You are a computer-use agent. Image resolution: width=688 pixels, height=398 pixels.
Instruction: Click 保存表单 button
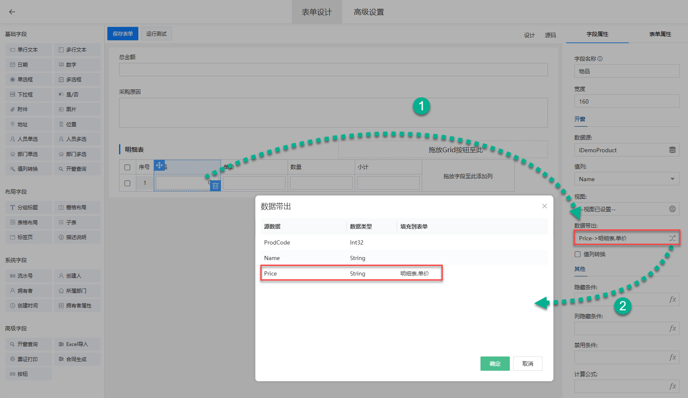click(x=122, y=34)
